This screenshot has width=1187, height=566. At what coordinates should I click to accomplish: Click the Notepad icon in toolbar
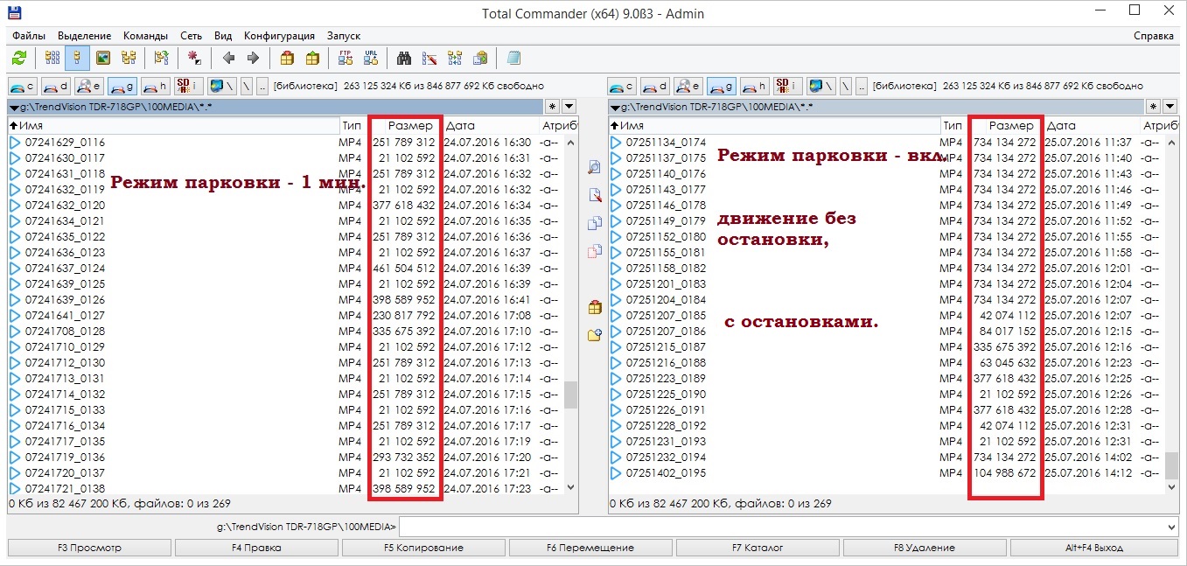coord(513,59)
